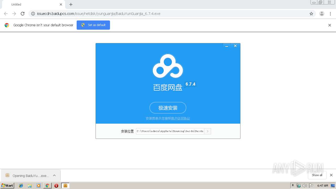The height and width of the screenshot is (189, 336).
Task: Click the 极速安装 quick install button
Action: pos(168,108)
